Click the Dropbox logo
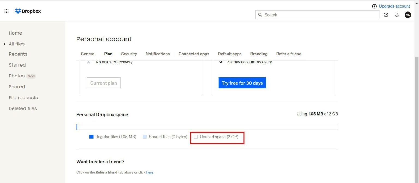The height and width of the screenshot is (183, 419). (x=27, y=11)
